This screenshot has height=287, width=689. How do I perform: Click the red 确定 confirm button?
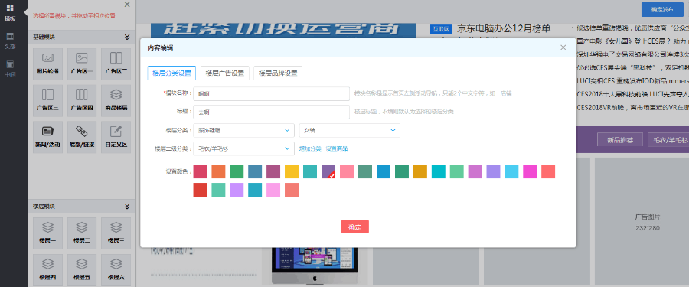[355, 227]
